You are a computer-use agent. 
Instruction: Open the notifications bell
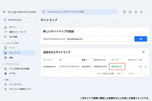tap(136, 12)
